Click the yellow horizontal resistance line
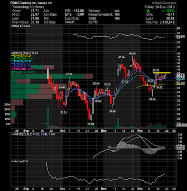The height and width of the screenshot is (191, 187). click(x=161, y=73)
